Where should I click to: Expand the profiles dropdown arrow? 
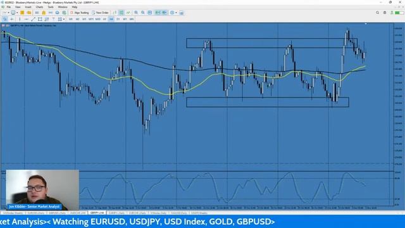(17, 13)
